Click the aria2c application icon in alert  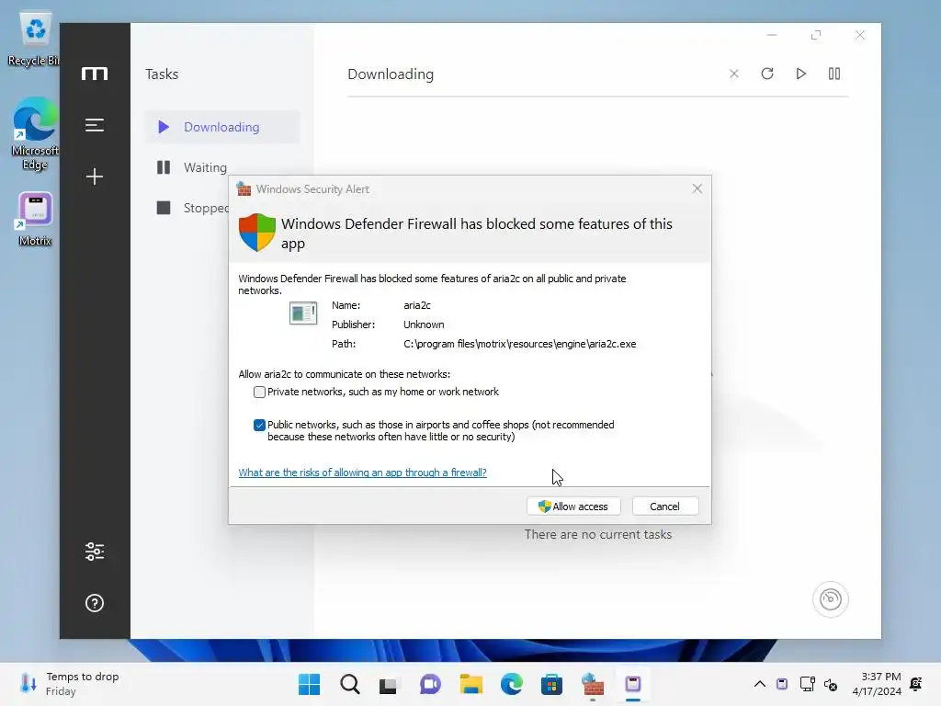[x=303, y=313]
